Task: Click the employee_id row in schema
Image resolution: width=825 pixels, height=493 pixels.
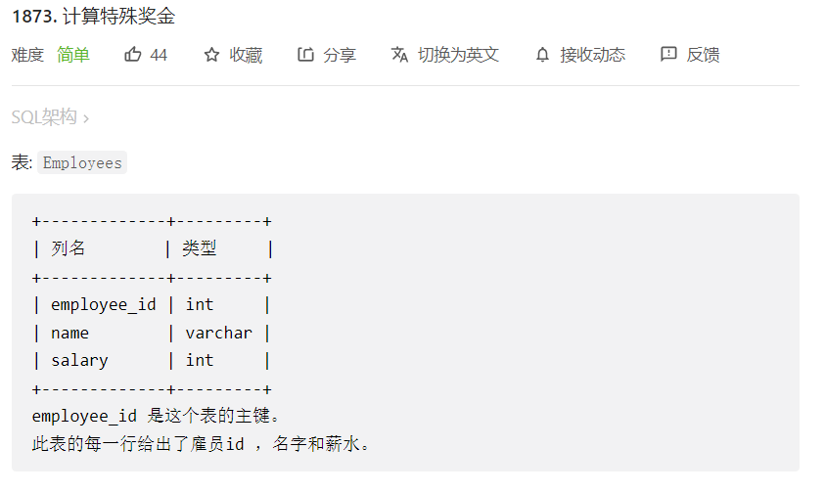Action: click(152, 304)
